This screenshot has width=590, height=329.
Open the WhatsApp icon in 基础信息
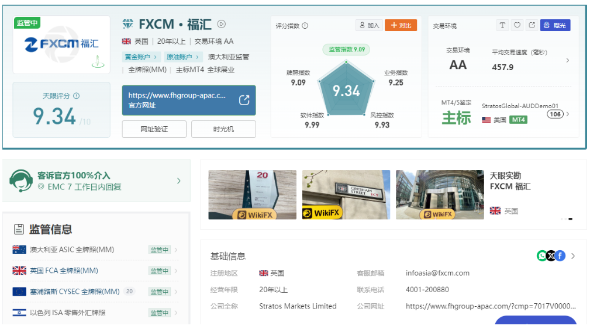542,256
